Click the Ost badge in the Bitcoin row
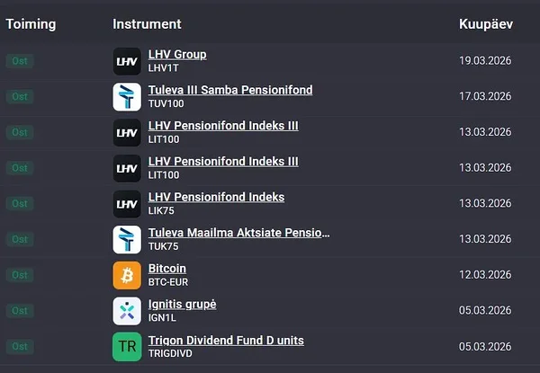Image resolution: width=540 pixels, height=373 pixels. click(20, 275)
